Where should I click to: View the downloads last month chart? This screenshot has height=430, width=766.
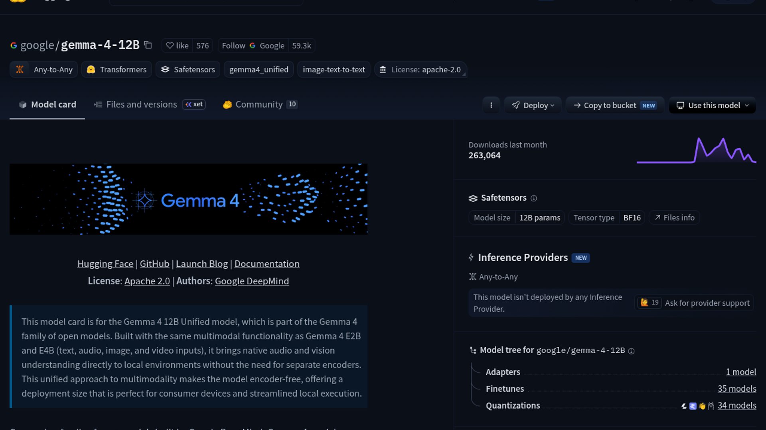pos(697,150)
